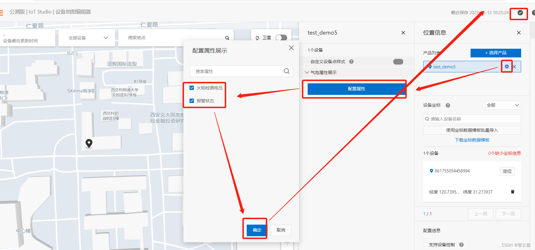Click location pin of device 861755054458994
The image size is (535, 250).
tap(431, 171)
